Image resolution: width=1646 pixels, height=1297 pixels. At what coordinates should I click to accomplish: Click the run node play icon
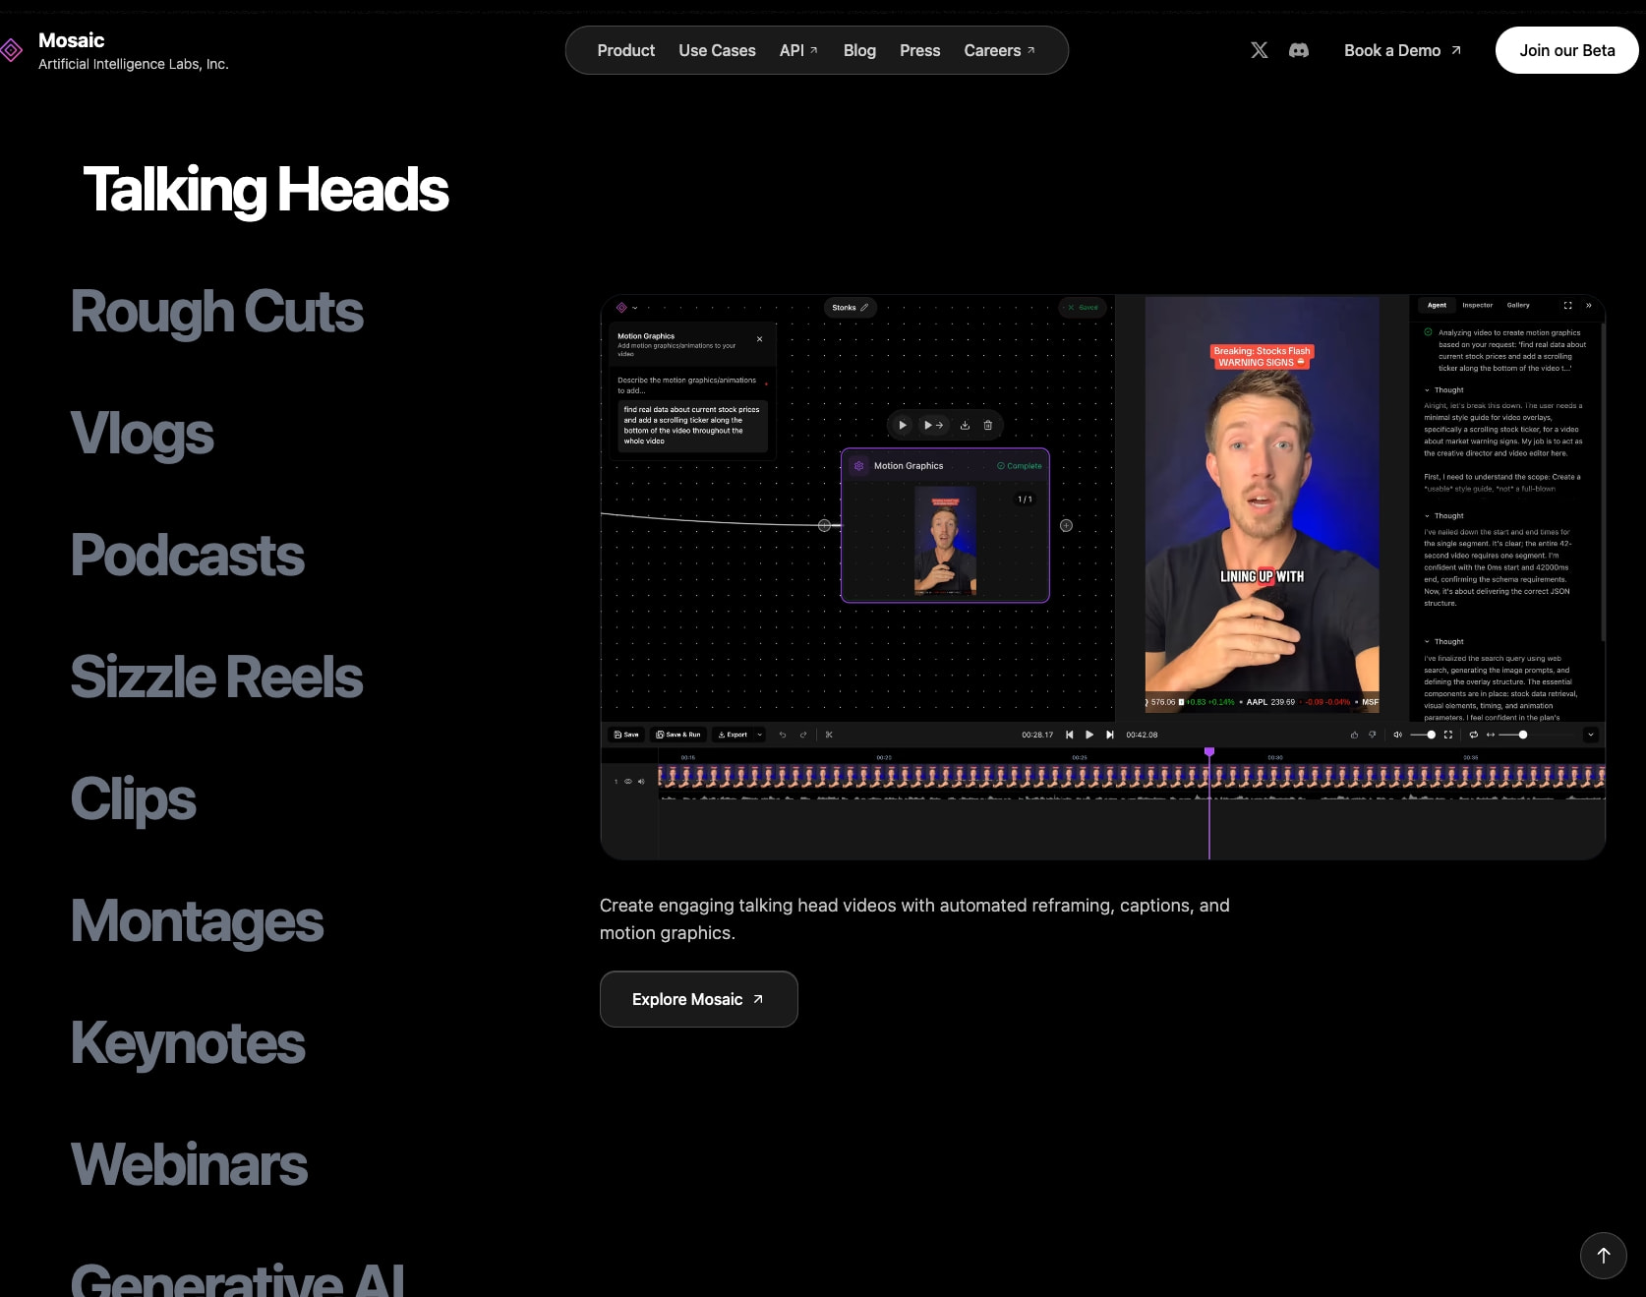point(903,425)
